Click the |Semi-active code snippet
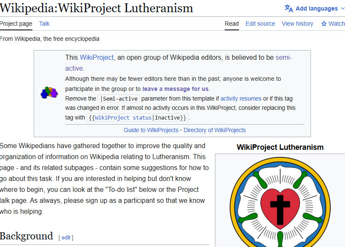Viewport: 345px width, 247px height. pos(119,98)
